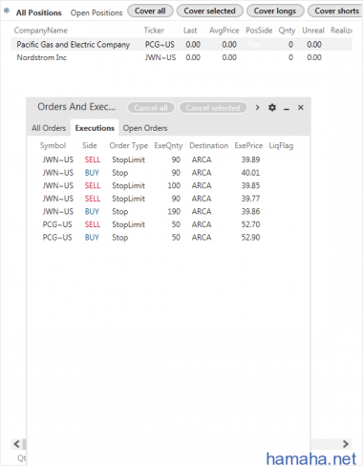This screenshot has width=363, height=466.
Task: Close the Orders And Executions panel
Action: 301,108
